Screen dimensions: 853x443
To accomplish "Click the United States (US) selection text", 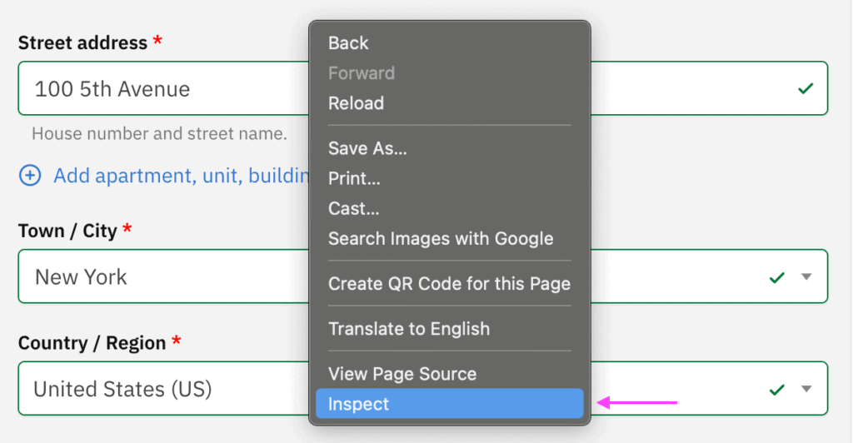I will pos(122,389).
